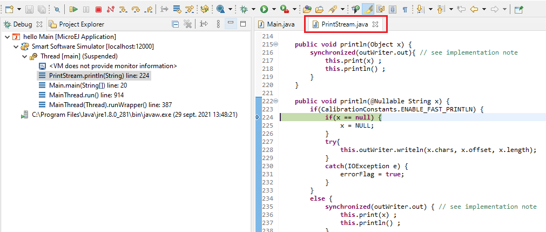Click the Previous Annotation up arrow icon

click(x=441, y=9)
